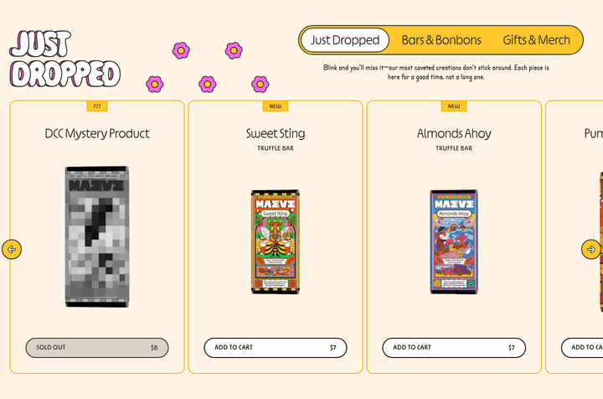Click the right carousel arrow icon
The width and height of the screenshot is (603, 399).
tap(591, 249)
